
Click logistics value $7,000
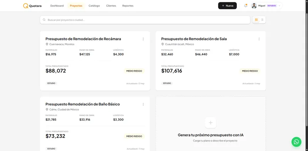234,54
